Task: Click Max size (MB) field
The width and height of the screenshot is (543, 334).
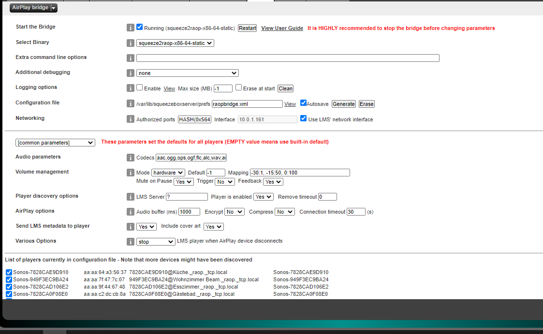Action: 223,88
